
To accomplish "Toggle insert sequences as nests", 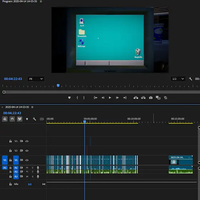I will click(5, 119).
